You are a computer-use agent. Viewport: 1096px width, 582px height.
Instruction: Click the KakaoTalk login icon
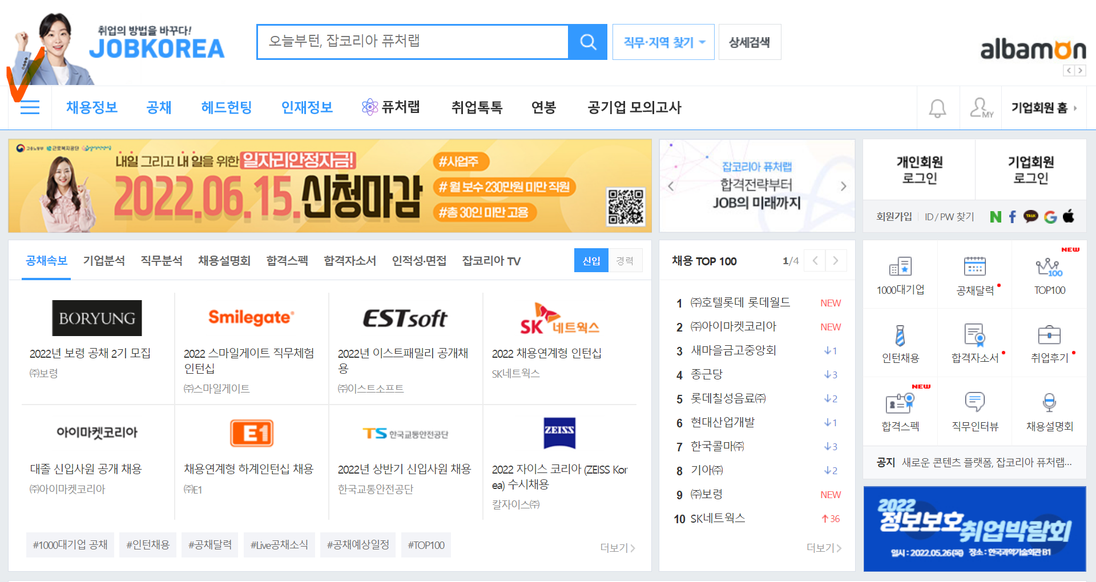pos(1031,216)
